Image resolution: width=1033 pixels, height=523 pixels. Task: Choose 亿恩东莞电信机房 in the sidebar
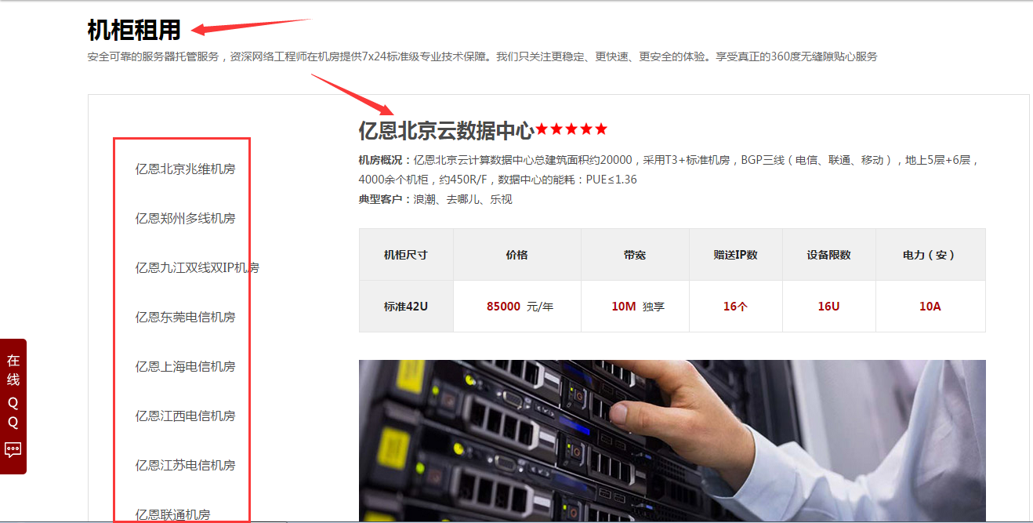coord(185,318)
